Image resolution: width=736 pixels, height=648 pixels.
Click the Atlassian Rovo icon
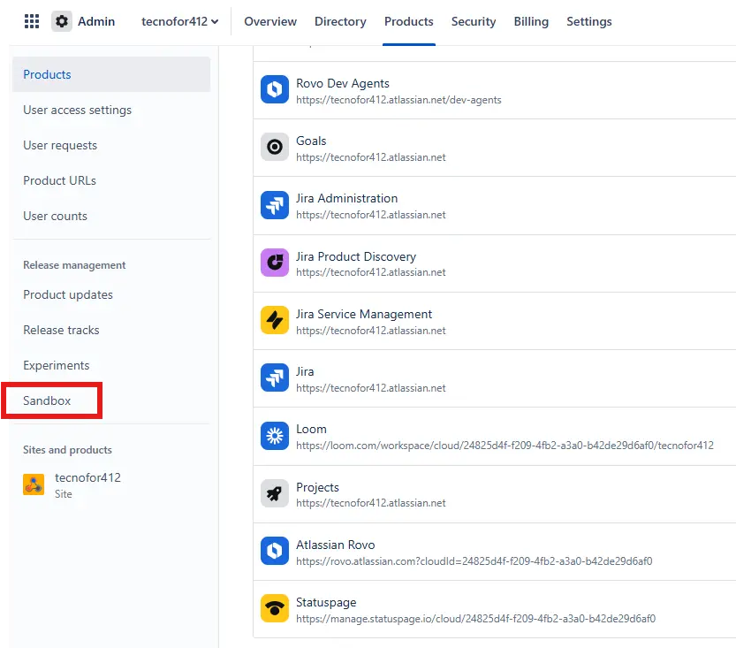click(275, 551)
